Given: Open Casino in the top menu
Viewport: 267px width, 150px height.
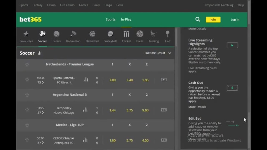Looking at the screenshot, I should [51, 5].
